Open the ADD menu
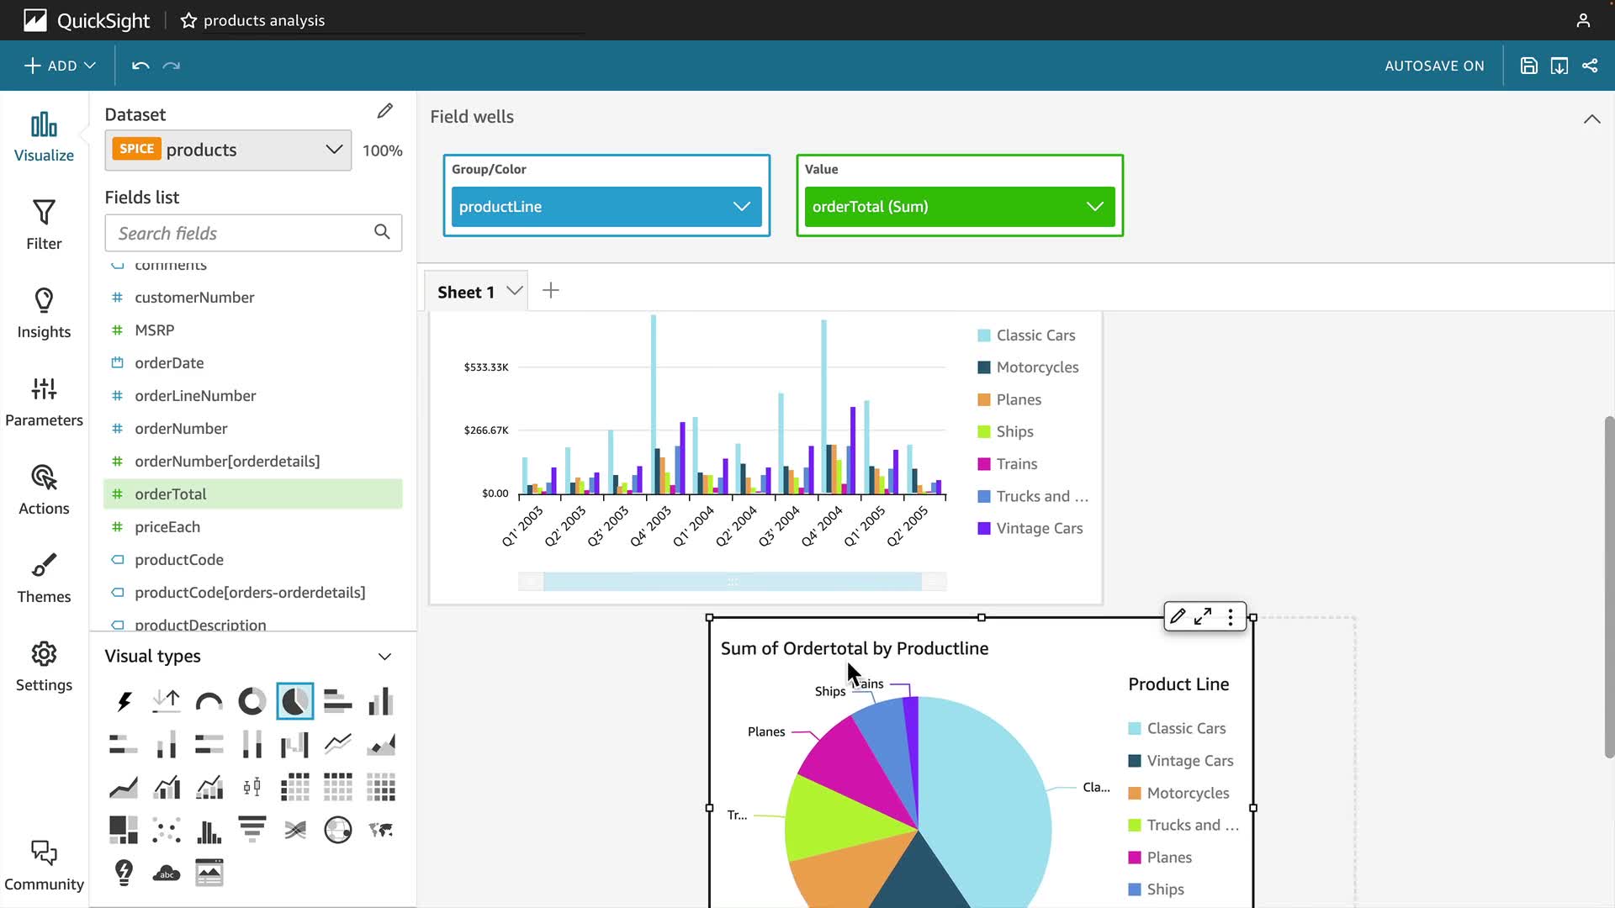Screen dimensions: 1615x908 click(60, 66)
